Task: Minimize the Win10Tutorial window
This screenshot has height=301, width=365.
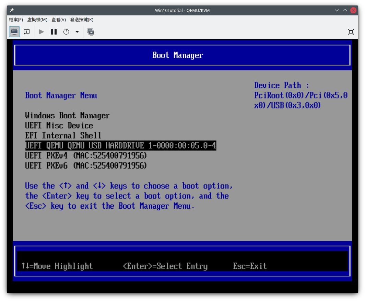Action: pos(337,10)
